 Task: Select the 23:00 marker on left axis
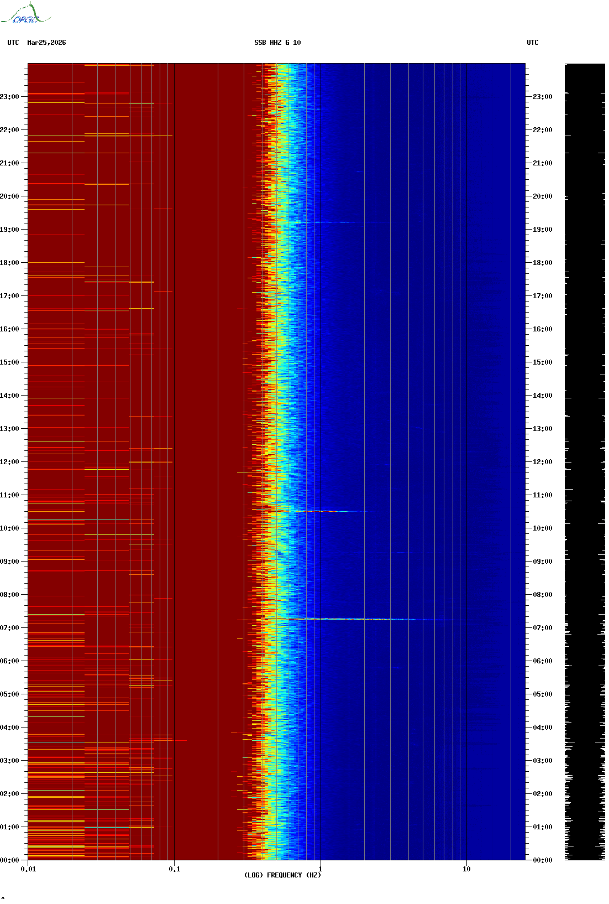coord(10,97)
